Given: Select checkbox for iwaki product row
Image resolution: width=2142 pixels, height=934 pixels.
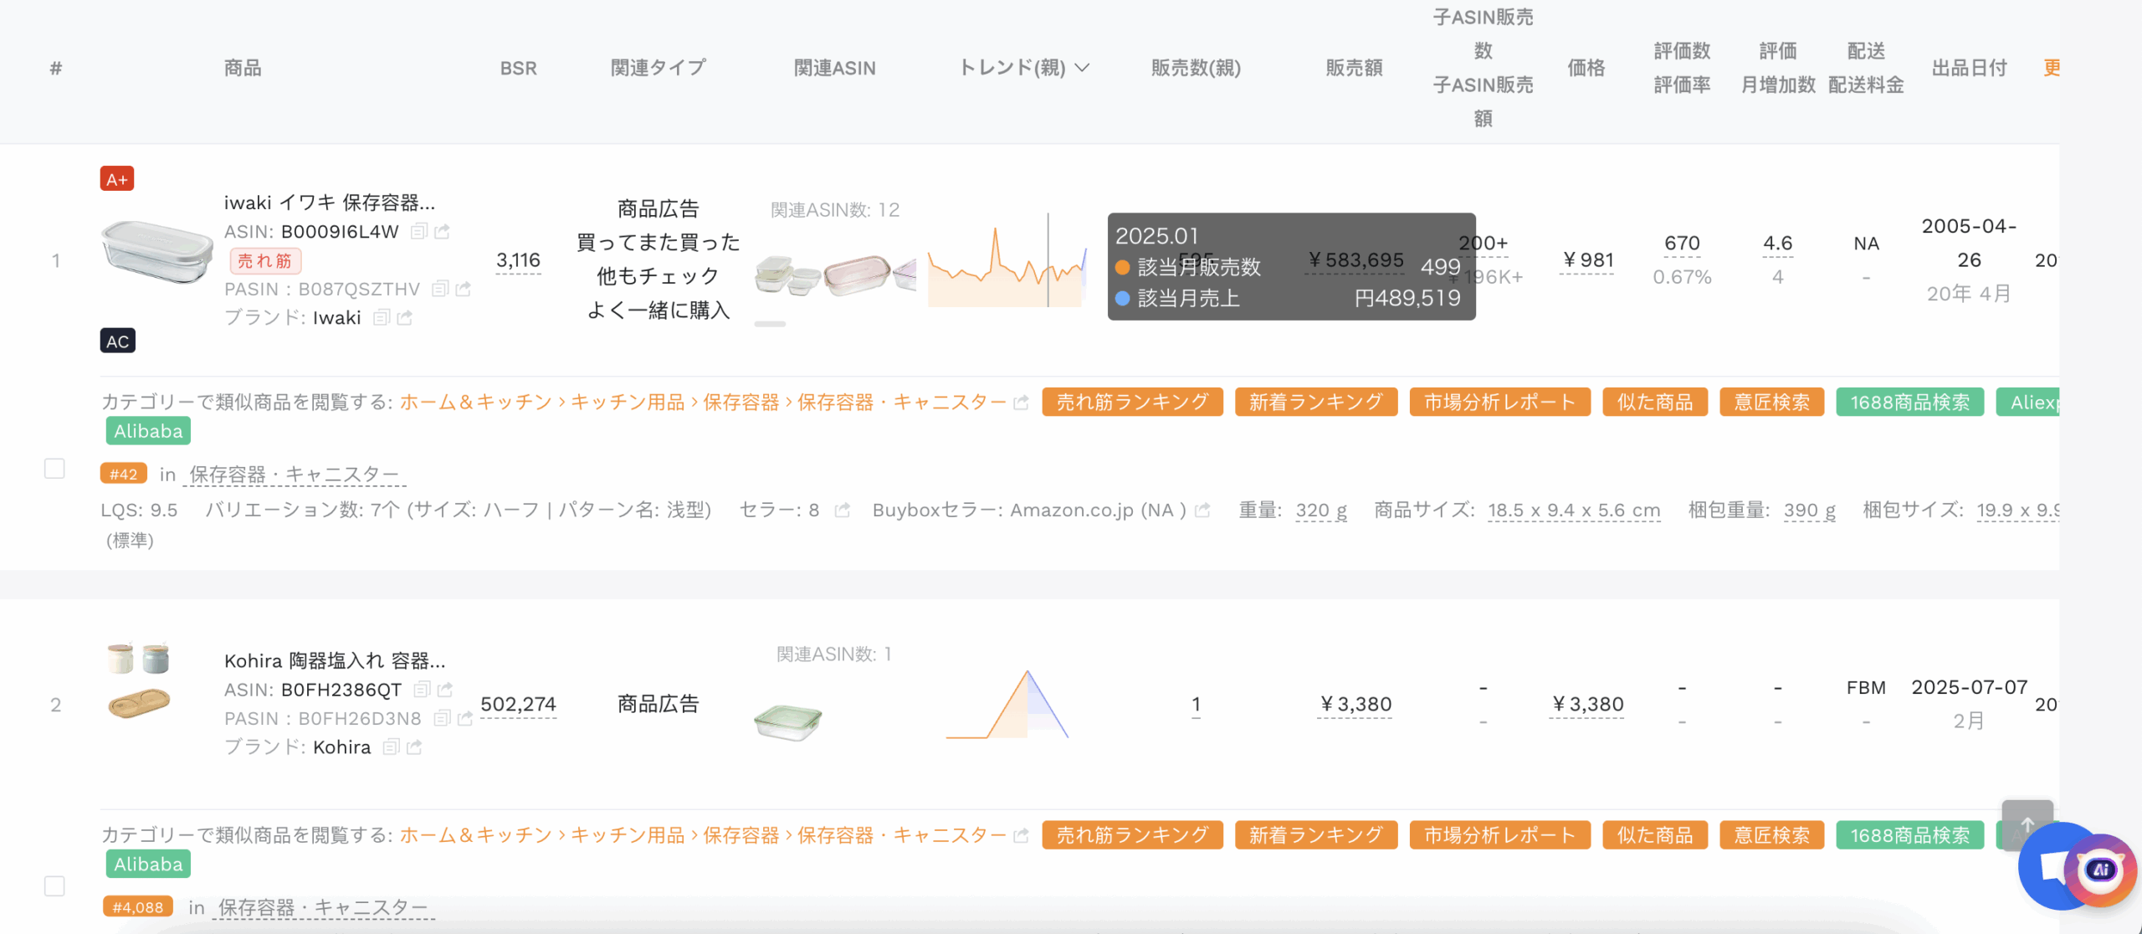Looking at the screenshot, I should 54,468.
